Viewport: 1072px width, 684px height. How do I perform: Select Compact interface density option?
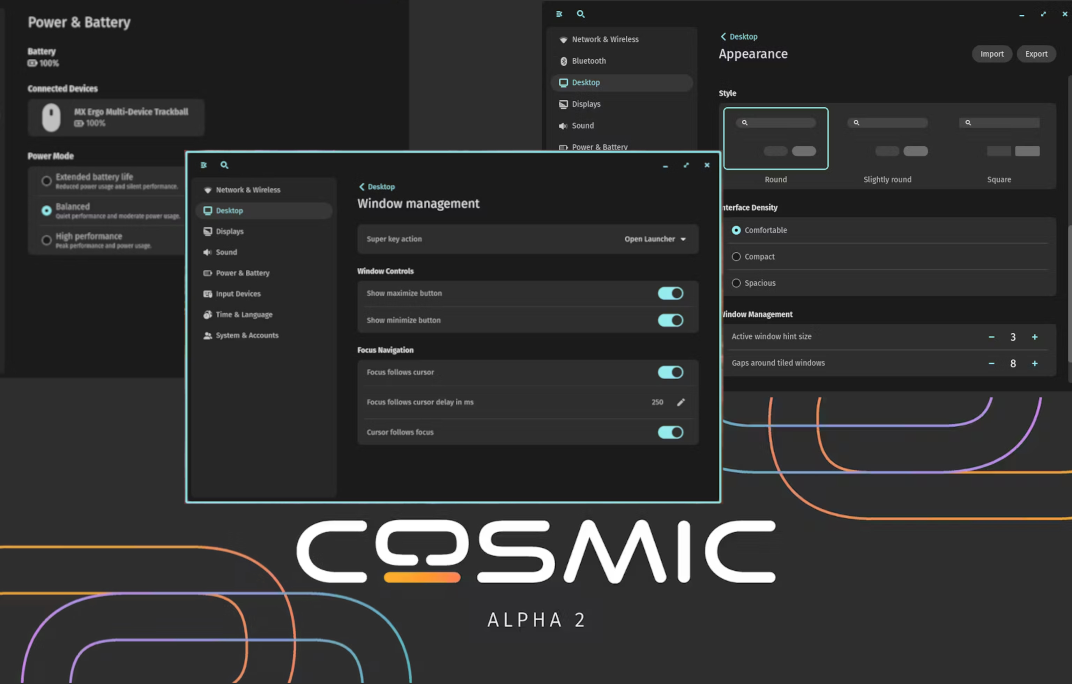click(x=736, y=256)
